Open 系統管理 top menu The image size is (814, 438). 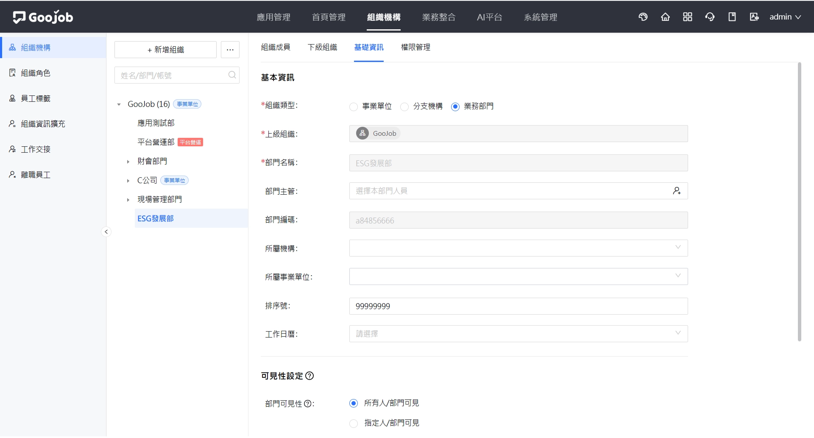(x=541, y=17)
